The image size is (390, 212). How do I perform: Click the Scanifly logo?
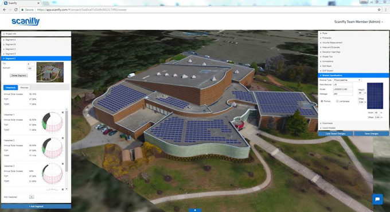click(26, 21)
